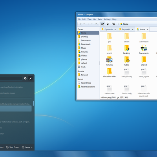Open the Settings menu
Viewport: 157px width, 157px height.
click(107, 19)
